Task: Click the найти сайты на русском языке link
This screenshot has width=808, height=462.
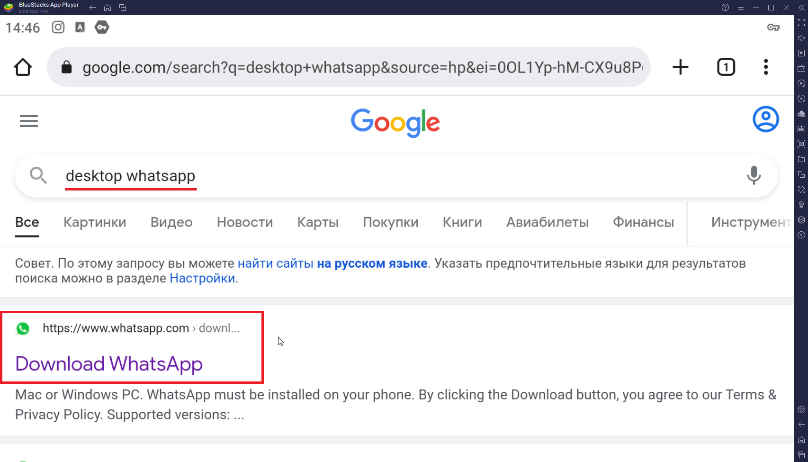Action: point(332,263)
